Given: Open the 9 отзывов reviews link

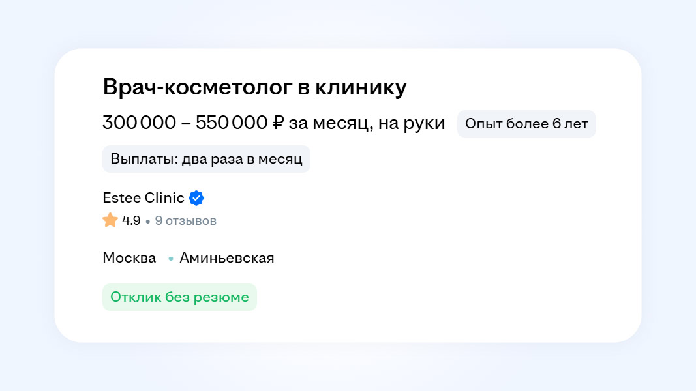Looking at the screenshot, I should (x=186, y=221).
